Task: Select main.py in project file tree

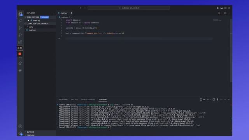Action: [x=32, y=30]
